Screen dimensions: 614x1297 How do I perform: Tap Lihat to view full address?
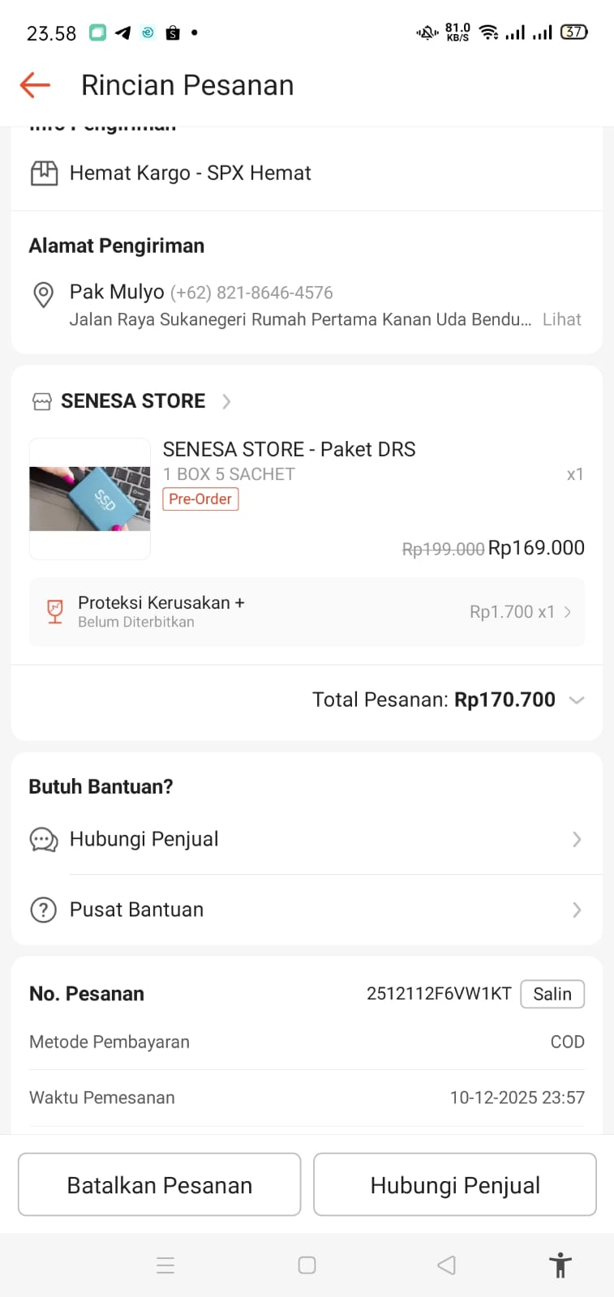[561, 319]
